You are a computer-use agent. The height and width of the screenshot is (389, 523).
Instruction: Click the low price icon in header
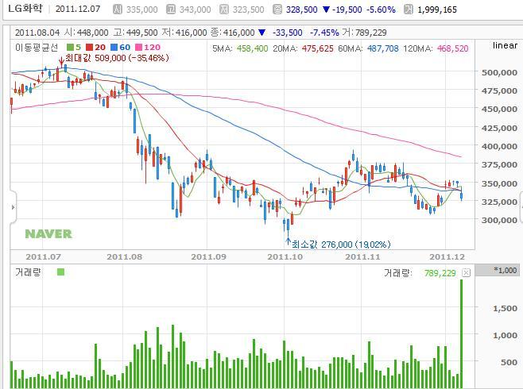pyautogui.click(x=225, y=10)
